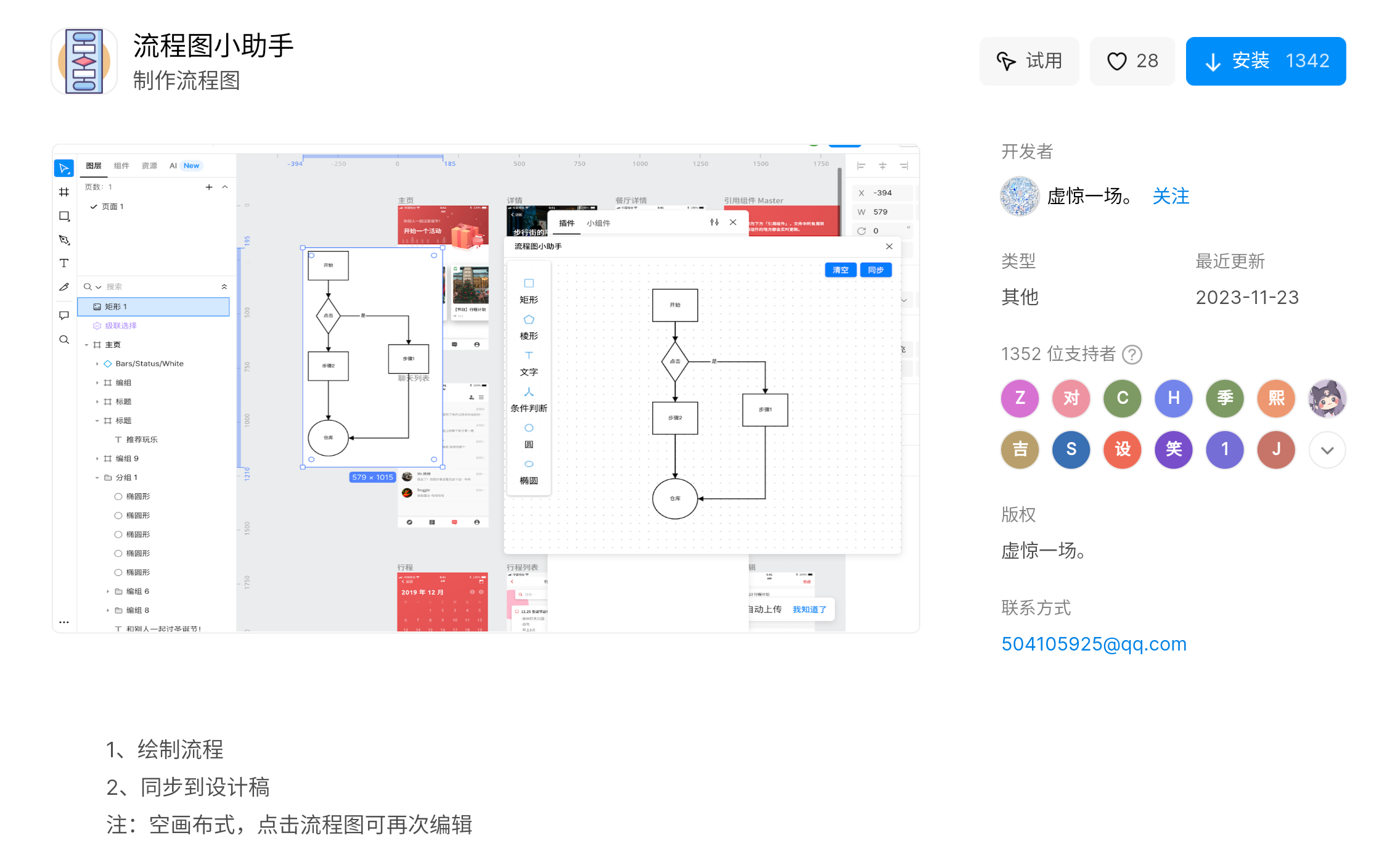Expand the supporters list chevron
The height and width of the screenshot is (867, 1379).
point(1327,450)
